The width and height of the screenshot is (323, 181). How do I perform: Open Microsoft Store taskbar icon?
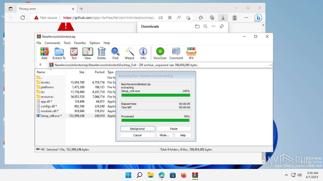pyautogui.click(x=173, y=175)
